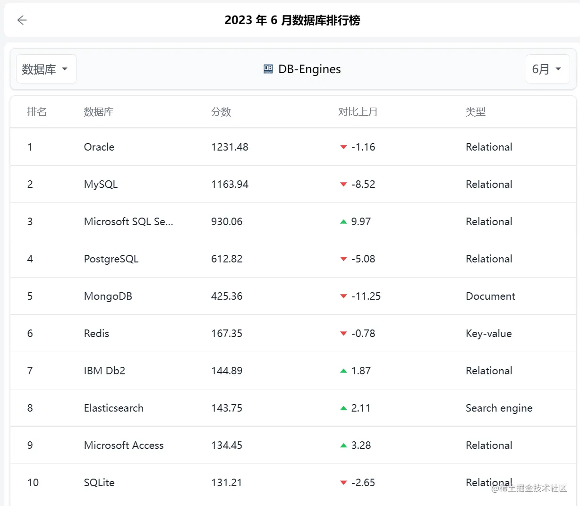580x506 pixels.
Task: Click the 分数 column header
Action: pos(221,112)
